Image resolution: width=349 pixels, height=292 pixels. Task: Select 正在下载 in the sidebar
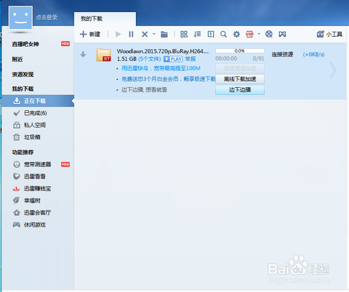38,101
